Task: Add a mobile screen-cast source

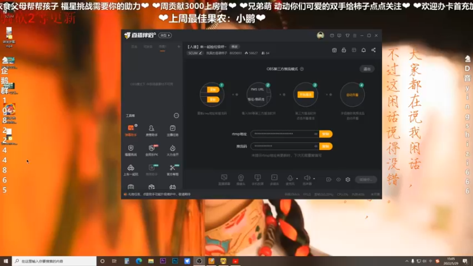Action: (x=257, y=180)
